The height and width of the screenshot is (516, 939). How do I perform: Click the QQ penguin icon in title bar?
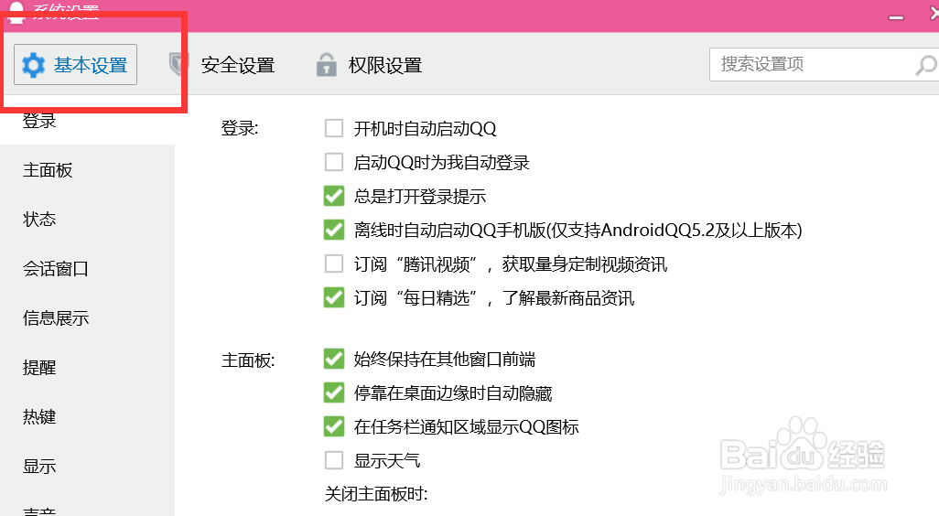pos(16,12)
